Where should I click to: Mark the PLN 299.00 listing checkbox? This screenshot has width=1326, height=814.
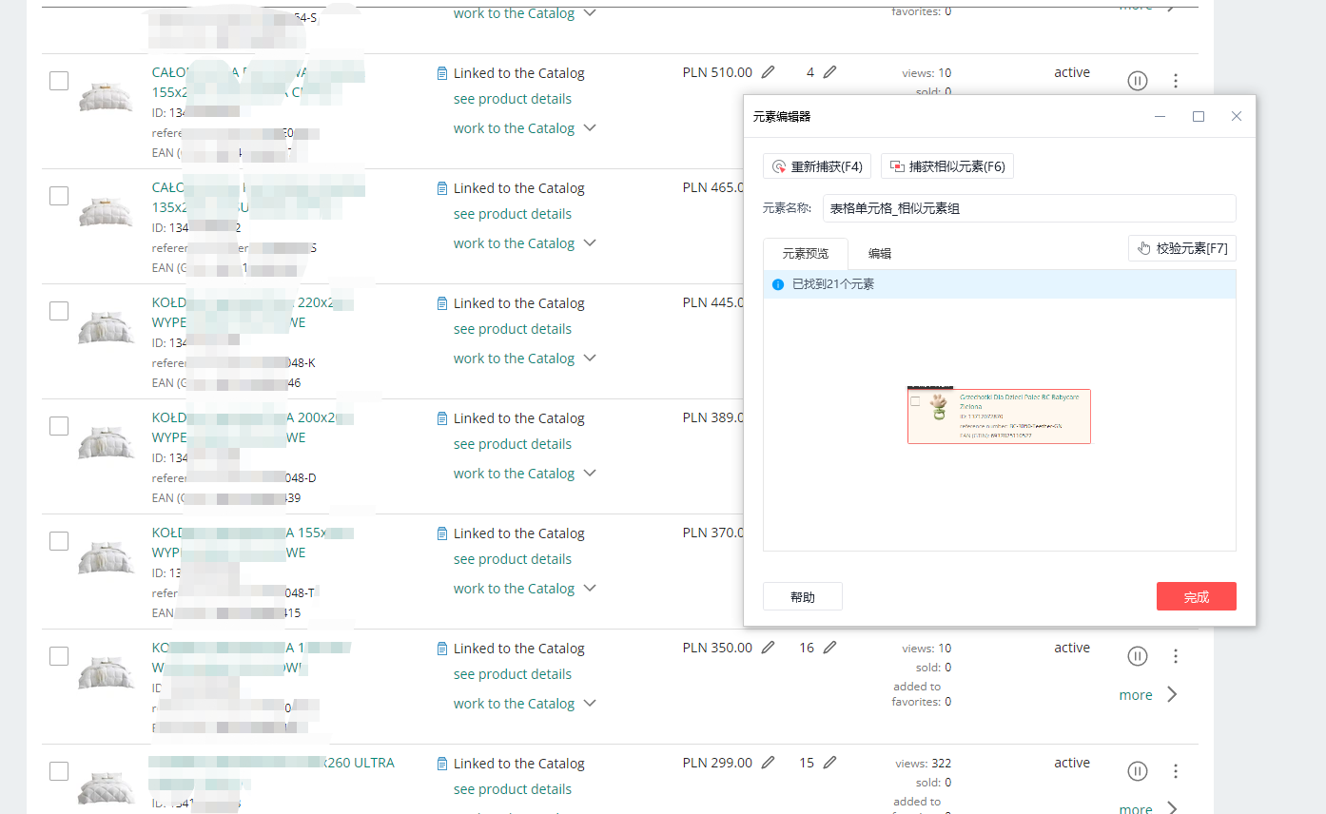(59, 771)
